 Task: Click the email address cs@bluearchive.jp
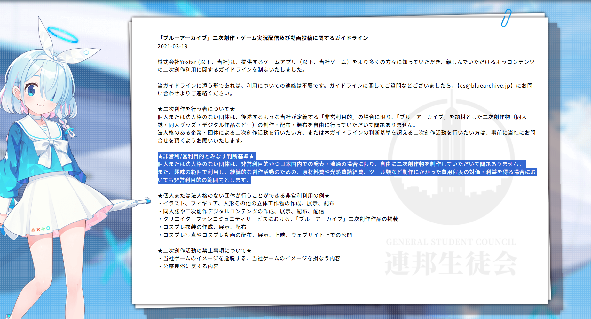(485, 86)
